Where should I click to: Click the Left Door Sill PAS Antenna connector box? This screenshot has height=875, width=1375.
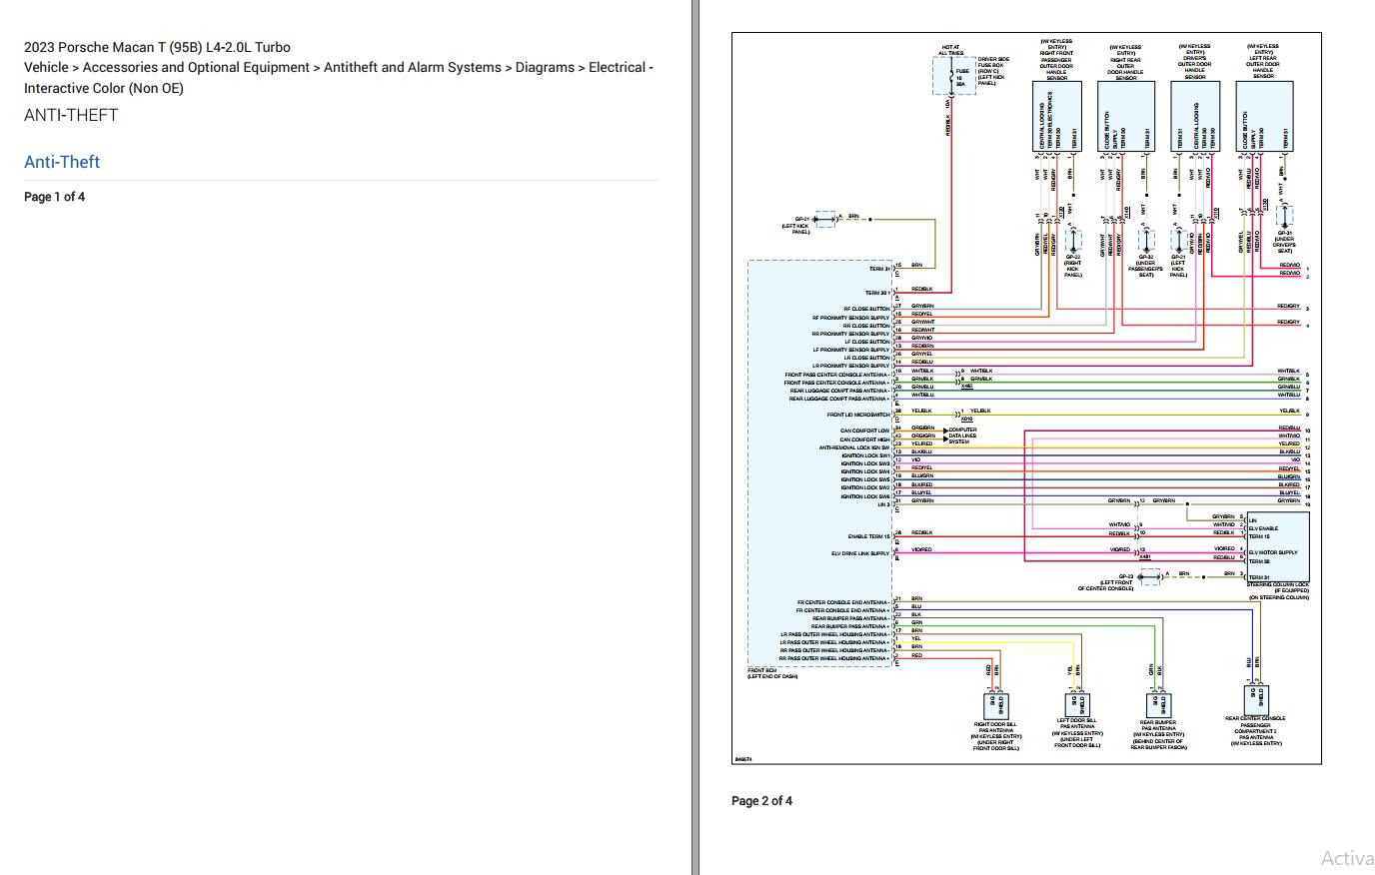click(x=1076, y=703)
